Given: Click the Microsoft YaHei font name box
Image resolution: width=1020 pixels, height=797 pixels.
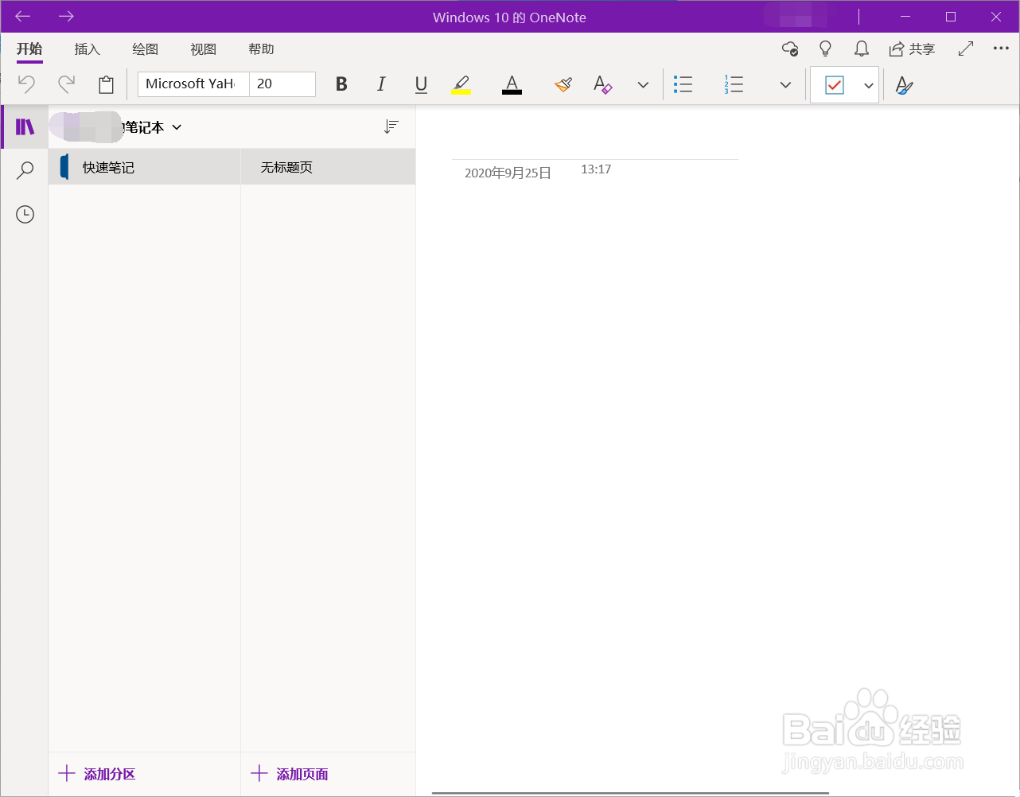Looking at the screenshot, I should 193,84.
